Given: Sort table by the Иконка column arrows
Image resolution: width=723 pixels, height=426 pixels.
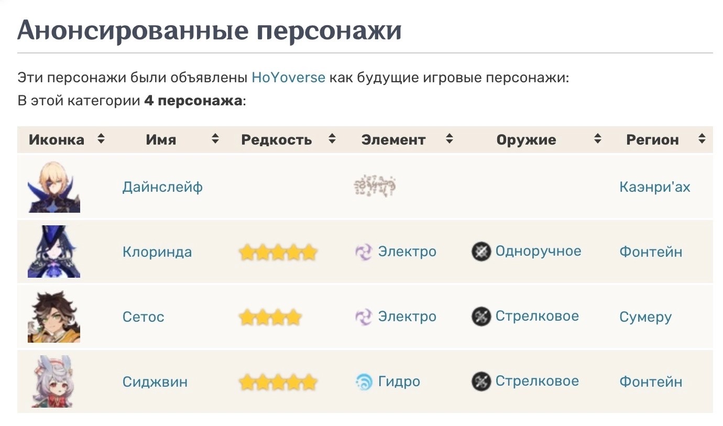Looking at the screenshot, I should [x=101, y=139].
